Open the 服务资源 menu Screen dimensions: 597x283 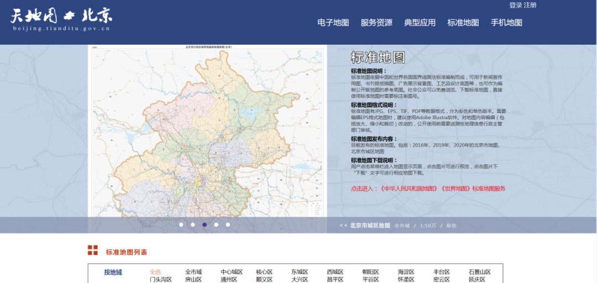coord(376,23)
